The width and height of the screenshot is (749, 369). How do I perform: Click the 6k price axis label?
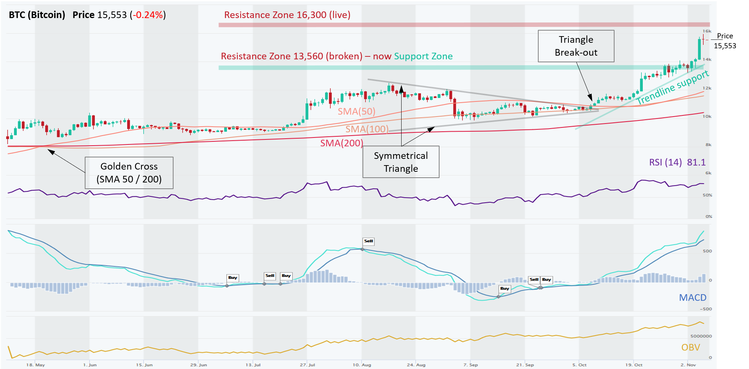[x=708, y=173]
